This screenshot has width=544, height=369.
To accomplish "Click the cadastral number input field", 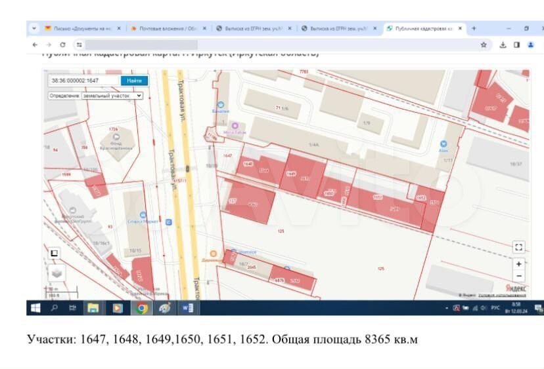I will point(83,81).
